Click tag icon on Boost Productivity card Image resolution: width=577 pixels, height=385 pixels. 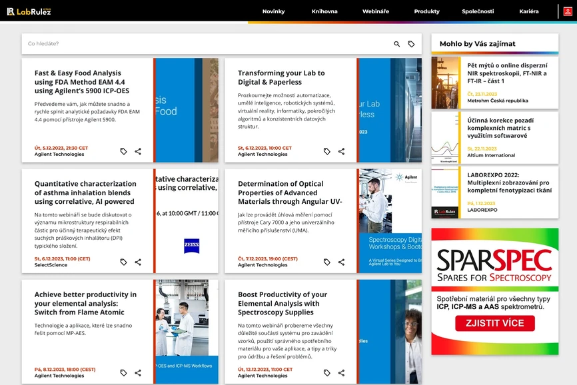coord(326,373)
